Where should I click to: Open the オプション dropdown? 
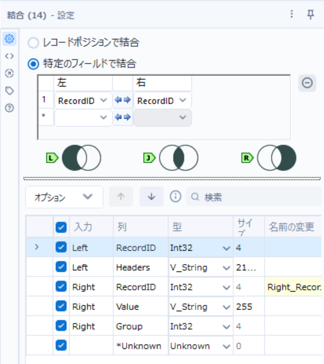64,197
